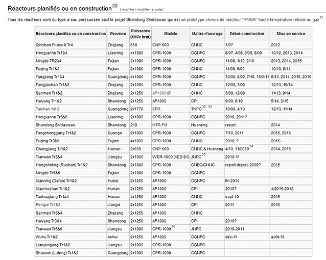The width and height of the screenshot is (326, 260).
Task: Open footnote 36 beside CPR-1000 in Tianwan Tr5&6
Action: (x=173, y=227)
